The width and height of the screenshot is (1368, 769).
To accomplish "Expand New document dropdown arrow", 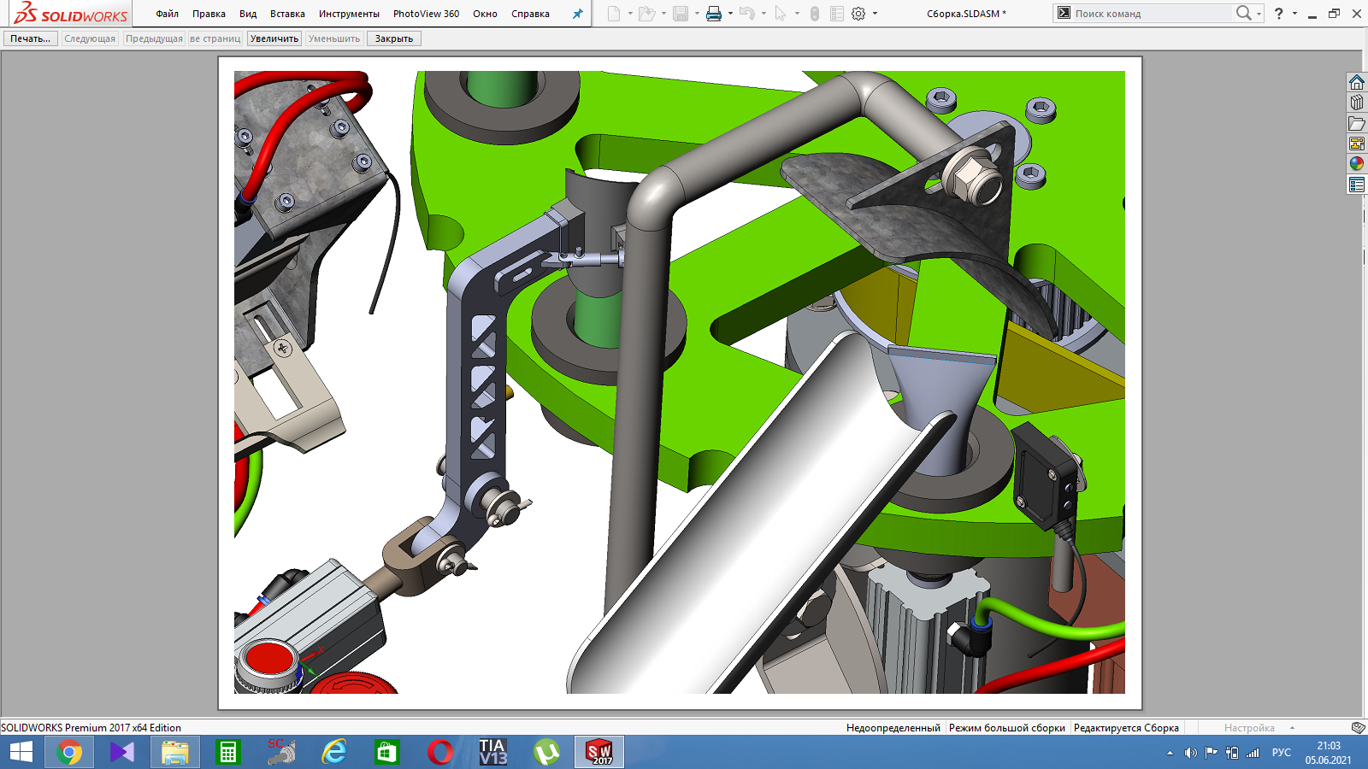I will (630, 14).
